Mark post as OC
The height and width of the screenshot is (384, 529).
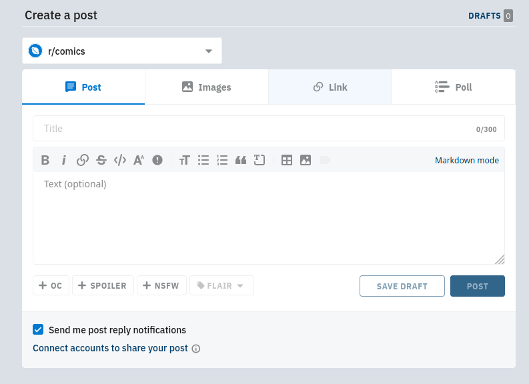[x=51, y=285]
